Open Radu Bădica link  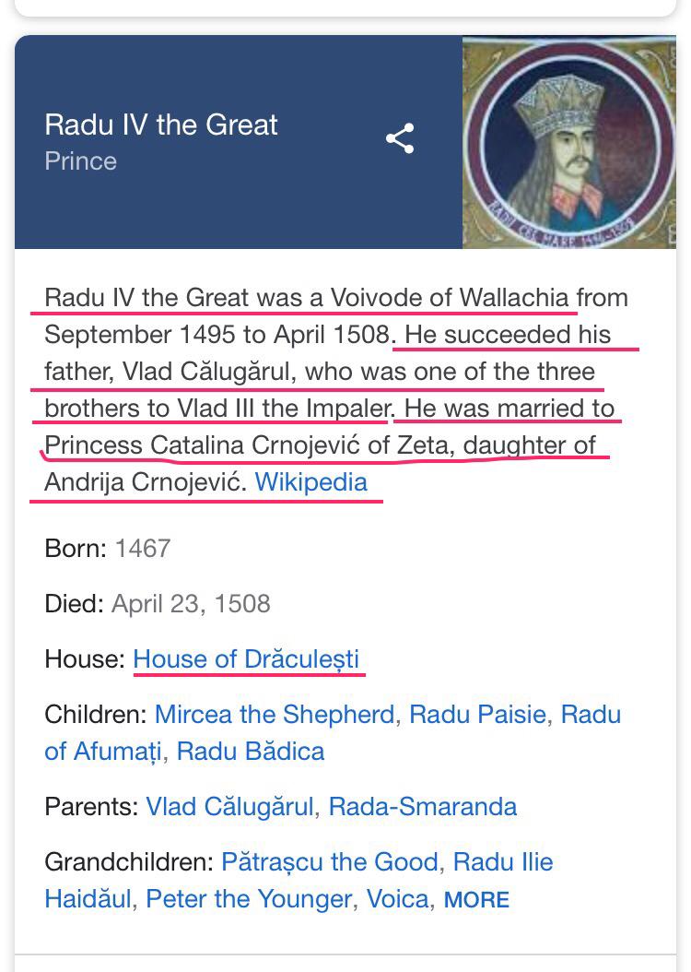(x=251, y=752)
